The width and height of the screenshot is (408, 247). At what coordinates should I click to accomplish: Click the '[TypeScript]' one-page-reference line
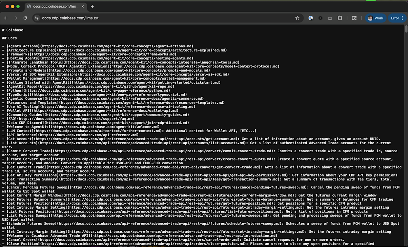point(94,94)
